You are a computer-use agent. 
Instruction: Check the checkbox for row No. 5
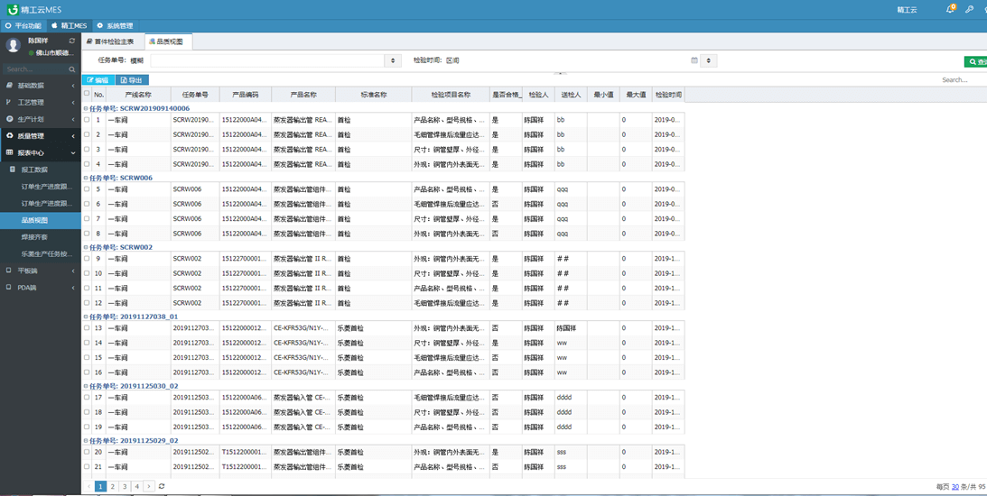click(88, 189)
